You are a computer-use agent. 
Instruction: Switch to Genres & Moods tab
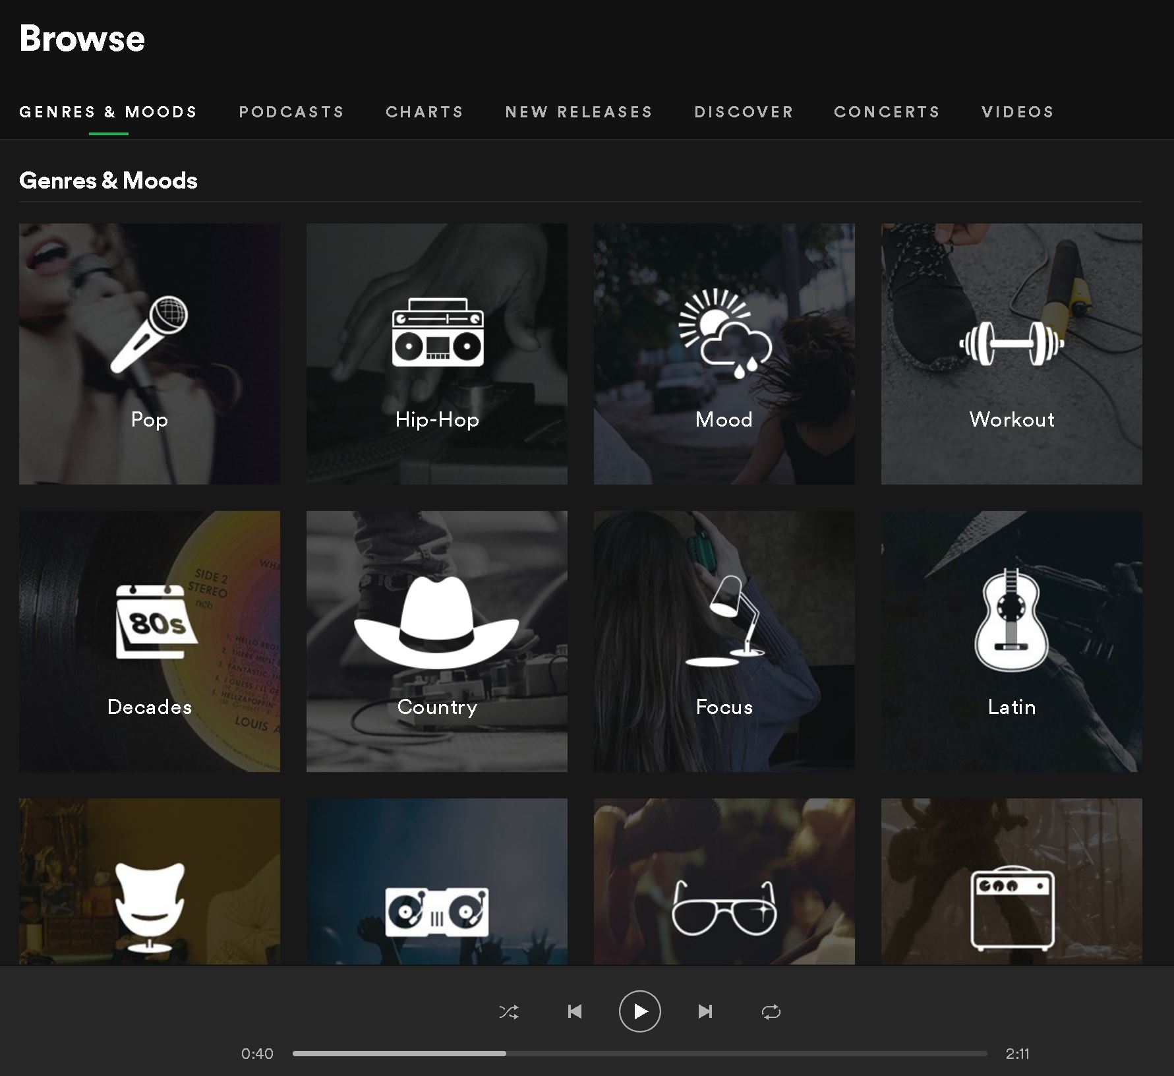(108, 112)
